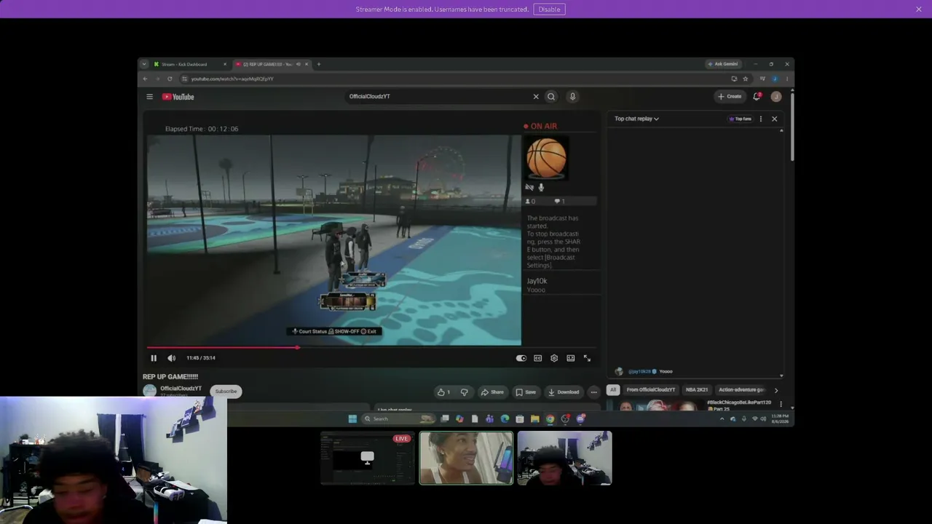The image size is (932, 524).
Task: Click the @jay10k28 chat username
Action: click(x=639, y=372)
